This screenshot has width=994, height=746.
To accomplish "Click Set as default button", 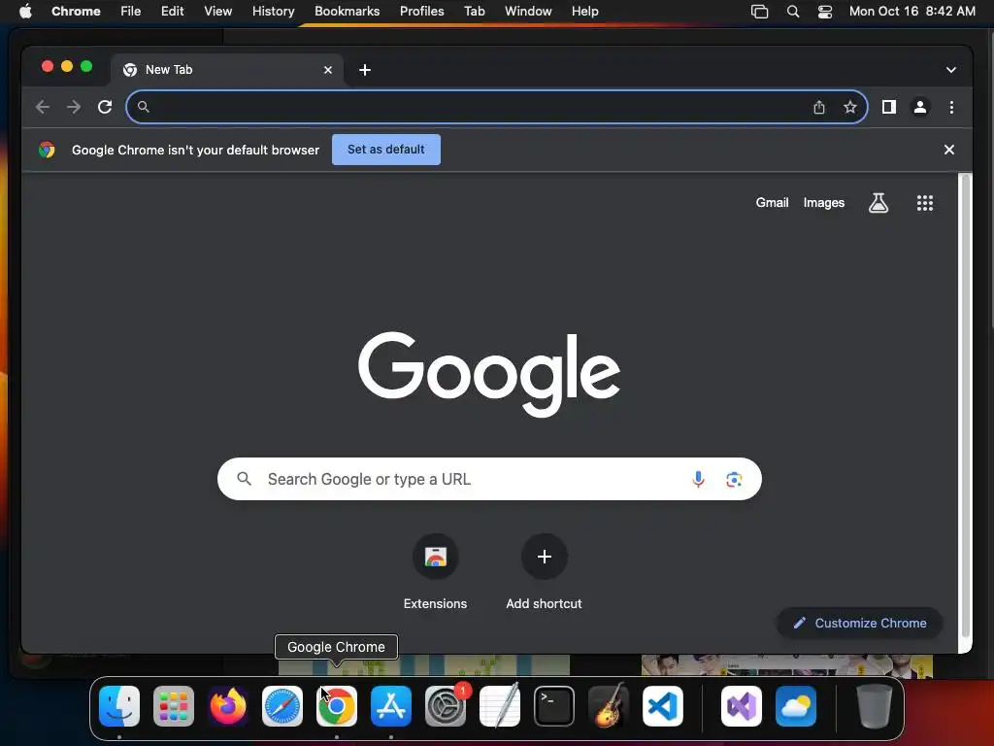I will 386,150.
